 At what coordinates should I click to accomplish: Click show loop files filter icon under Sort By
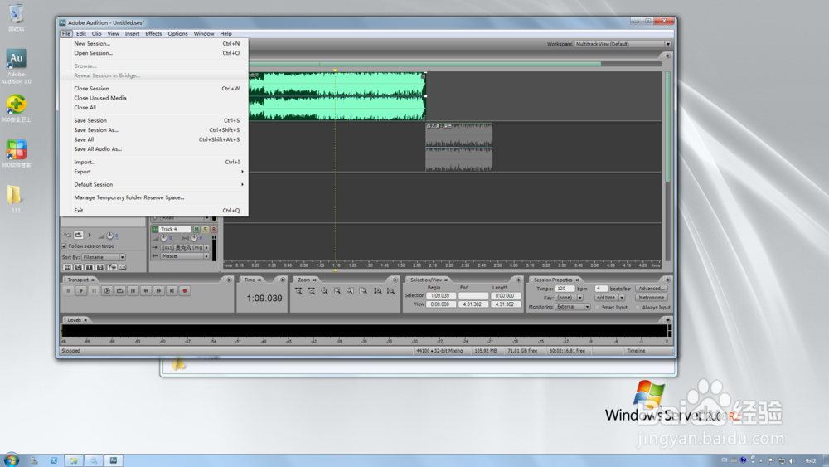pyautogui.click(x=78, y=268)
